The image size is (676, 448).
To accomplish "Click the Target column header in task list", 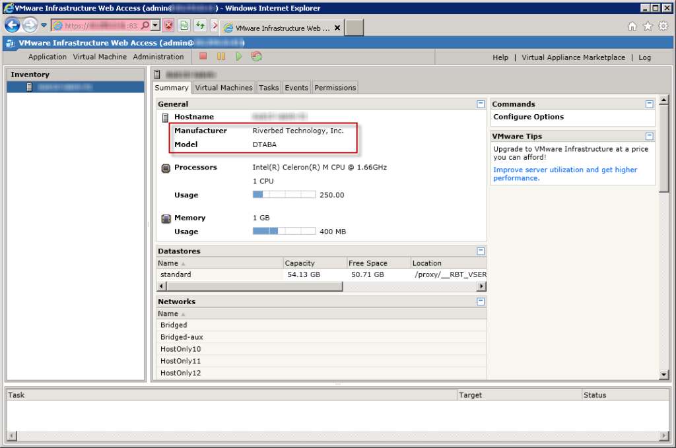I will pos(520,395).
